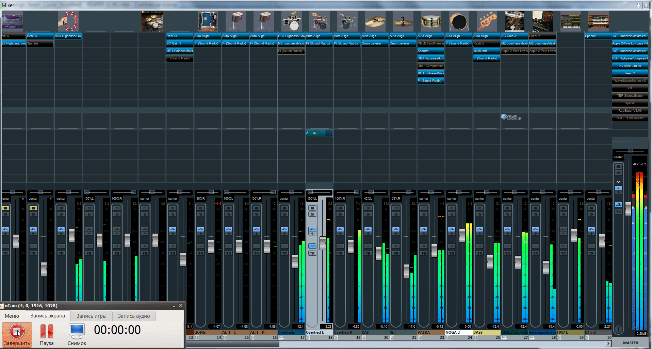Switch to the Запись игры tab

(91, 316)
